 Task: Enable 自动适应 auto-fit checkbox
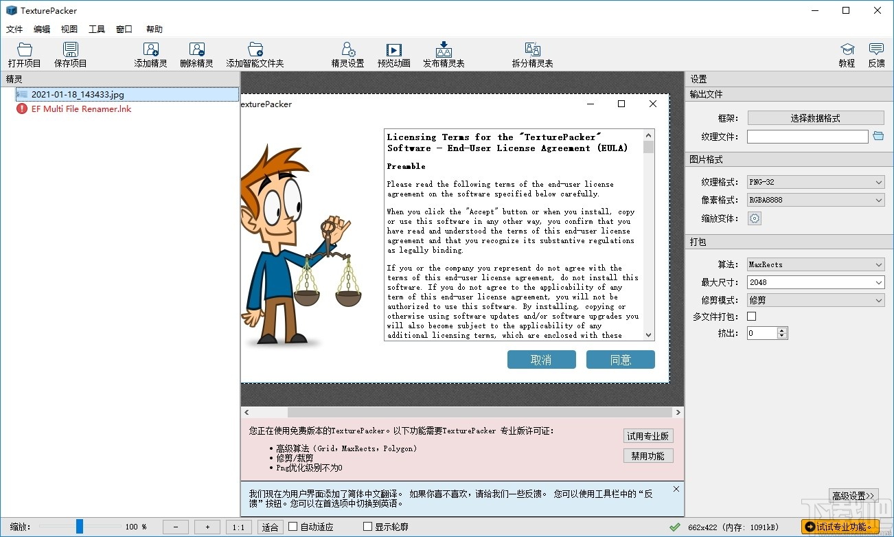point(293,527)
